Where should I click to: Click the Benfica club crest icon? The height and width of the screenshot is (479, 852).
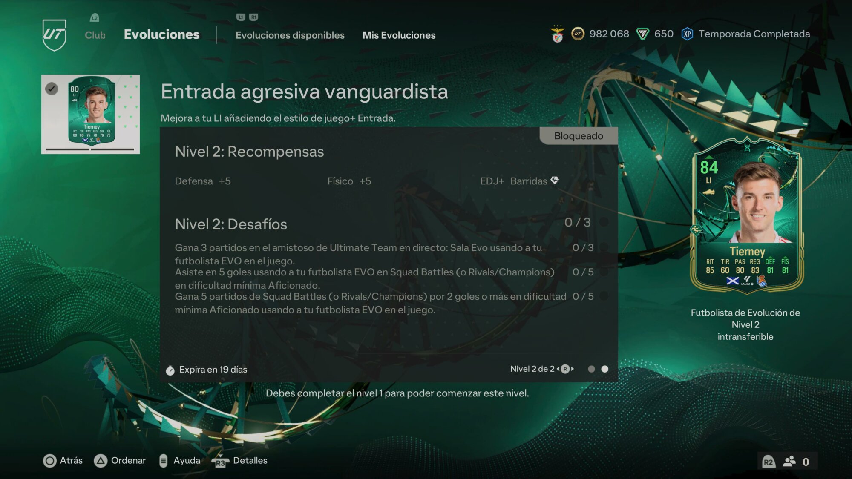click(557, 34)
